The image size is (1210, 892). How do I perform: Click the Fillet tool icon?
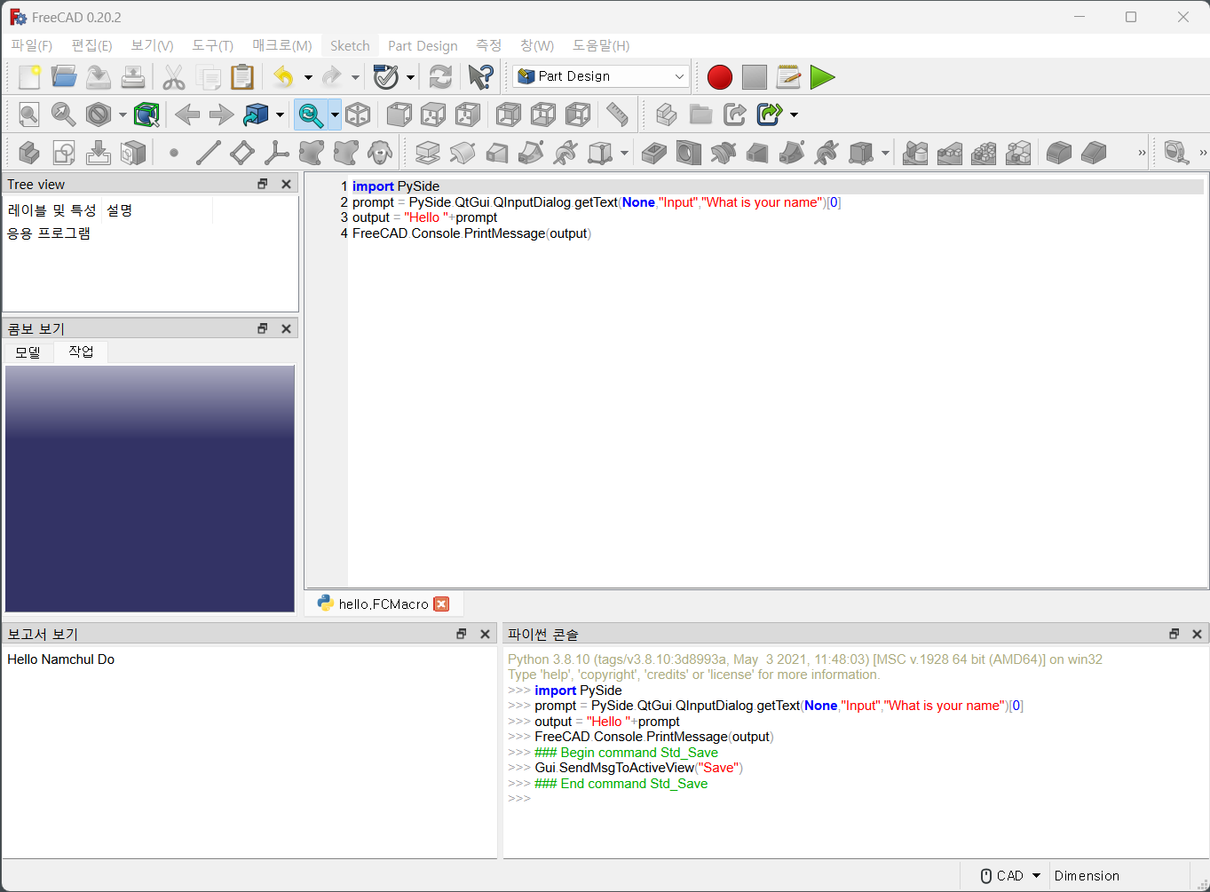coord(1059,153)
